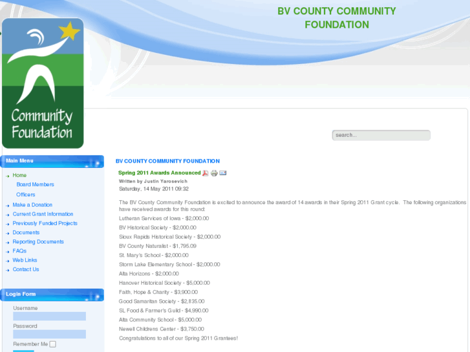This screenshot has height=352, width=470.
Task: Click 'Faith, Hope & Charity - $3,900.00'
Action: click(158, 293)
